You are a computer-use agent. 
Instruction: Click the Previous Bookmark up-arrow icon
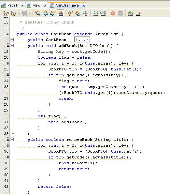click(x=70, y=13)
